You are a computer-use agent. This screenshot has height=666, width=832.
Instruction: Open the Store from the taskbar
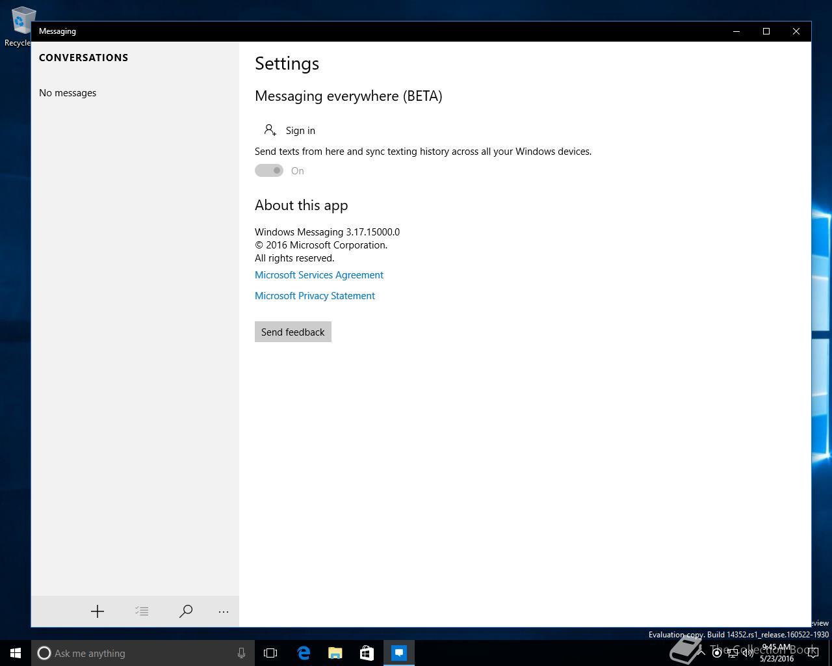[367, 653]
